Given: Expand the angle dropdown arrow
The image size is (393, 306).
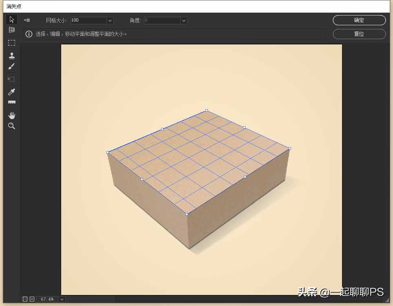Looking at the screenshot, I should pos(184,20).
